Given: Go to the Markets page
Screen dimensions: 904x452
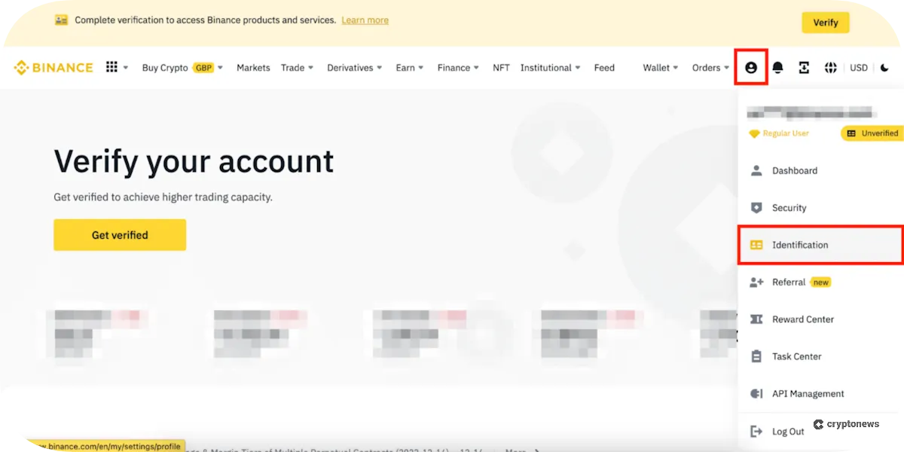Looking at the screenshot, I should point(253,67).
